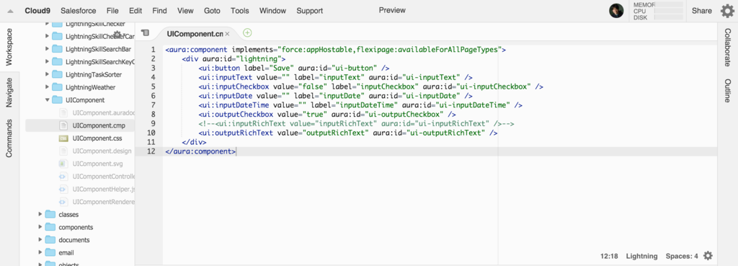Click the ui:outputRichText code line

[348, 133]
